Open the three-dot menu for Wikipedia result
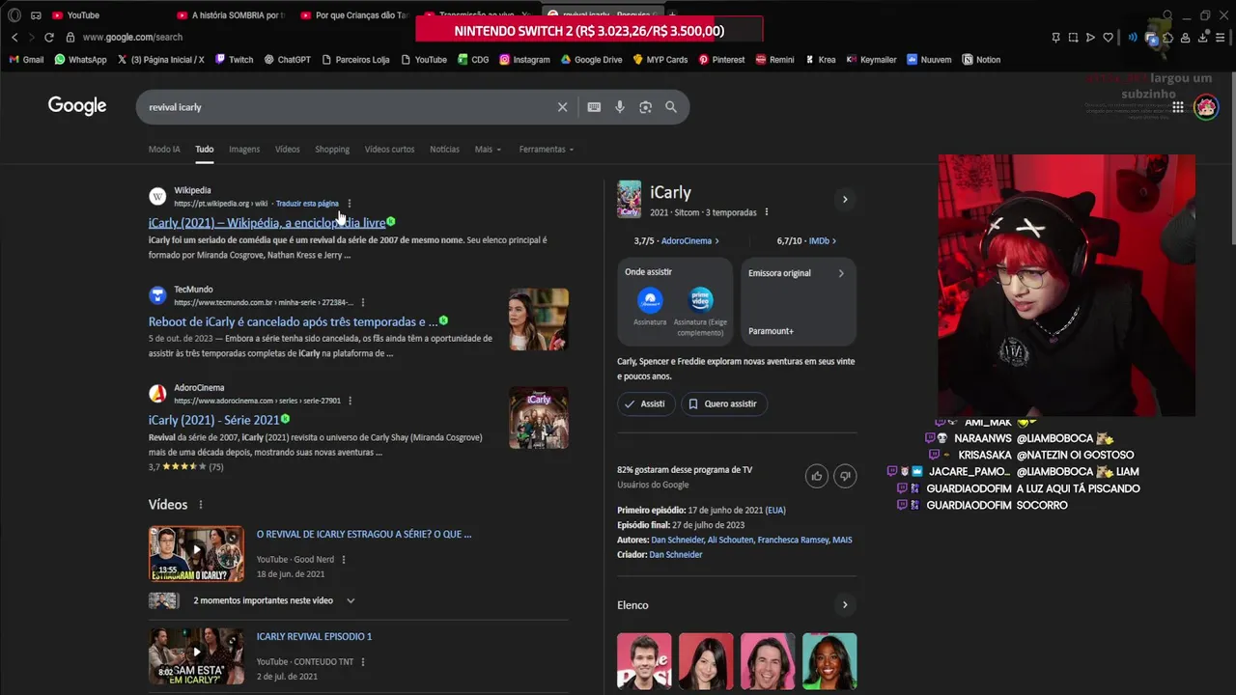Screen dimensions: 1236x695 [350, 204]
